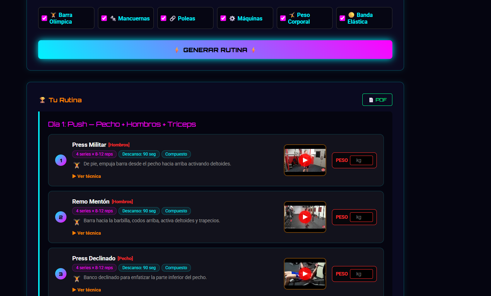Click the trophy icon beside Tu Rutina
The image size is (491, 296).
click(x=42, y=100)
